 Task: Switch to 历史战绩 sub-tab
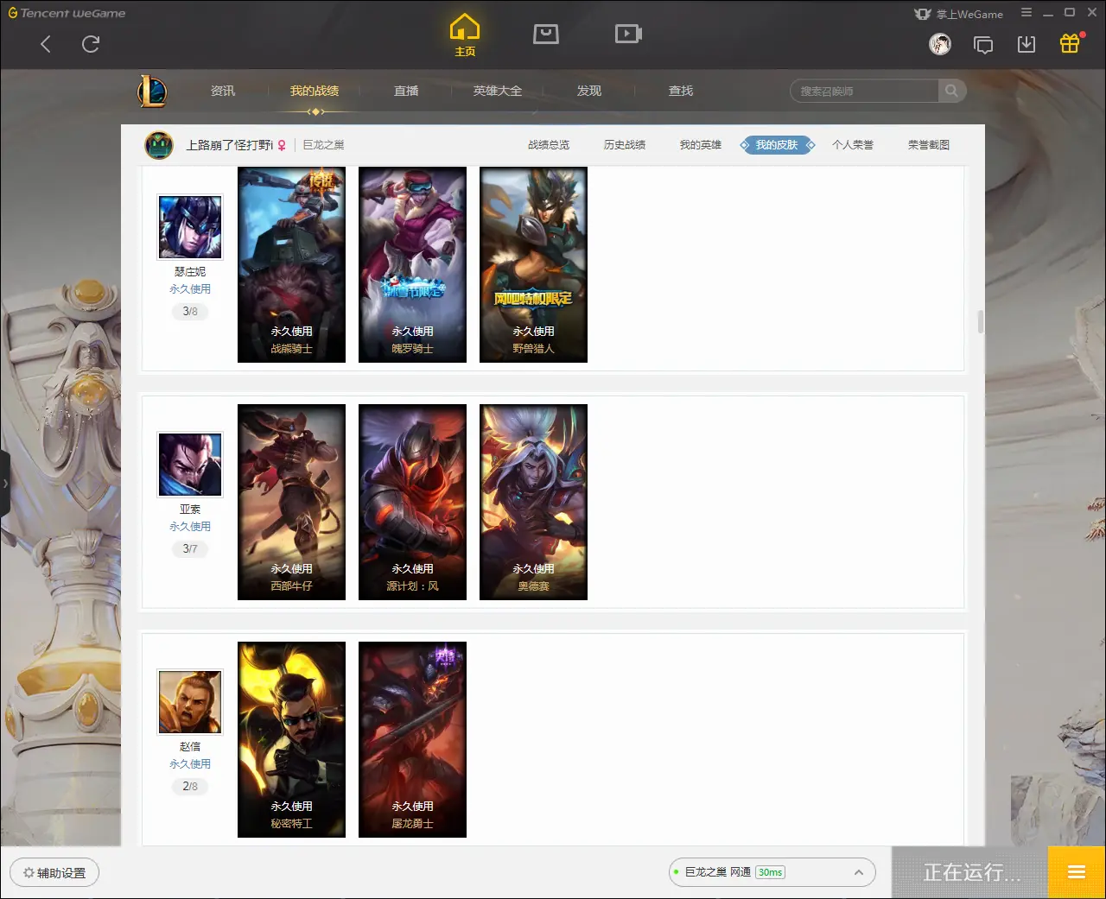[625, 145]
